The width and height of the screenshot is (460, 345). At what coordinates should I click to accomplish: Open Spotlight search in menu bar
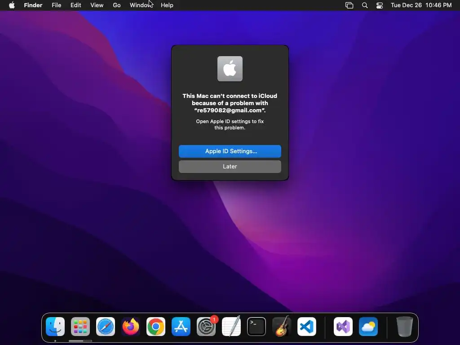point(365,5)
